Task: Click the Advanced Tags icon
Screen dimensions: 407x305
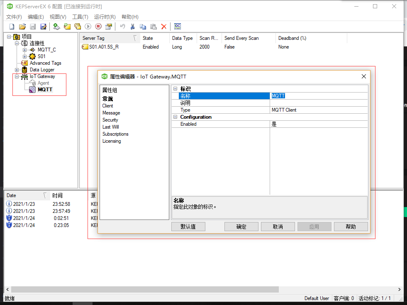Action: [x=24, y=63]
